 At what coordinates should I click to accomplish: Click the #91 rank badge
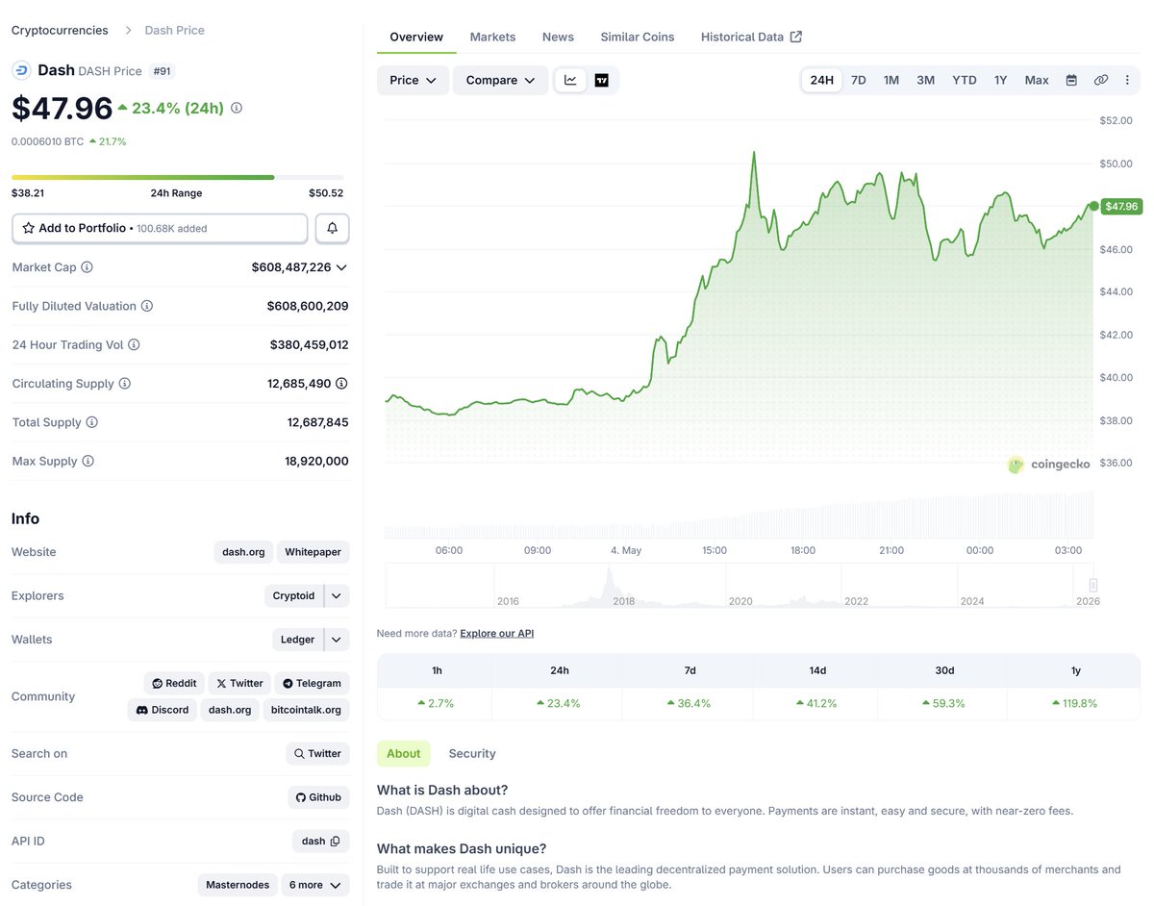[162, 71]
